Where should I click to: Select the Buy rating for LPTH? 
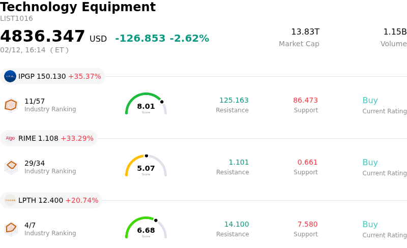(x=370, y=225)
